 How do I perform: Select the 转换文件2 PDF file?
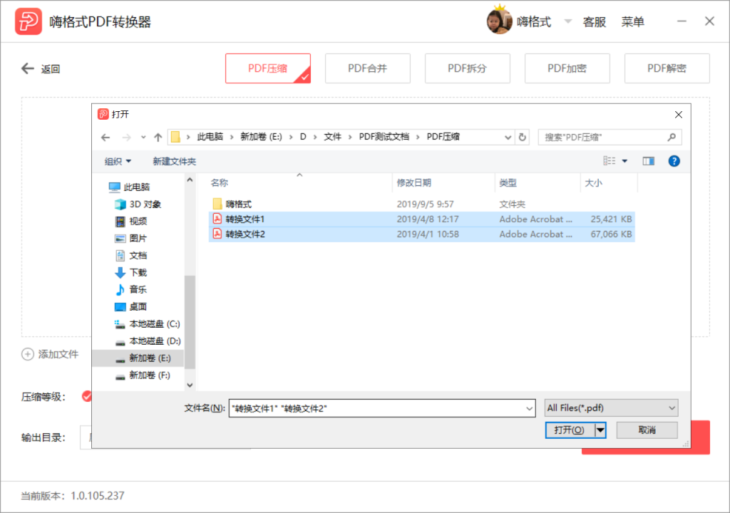[x=422, y=234]
